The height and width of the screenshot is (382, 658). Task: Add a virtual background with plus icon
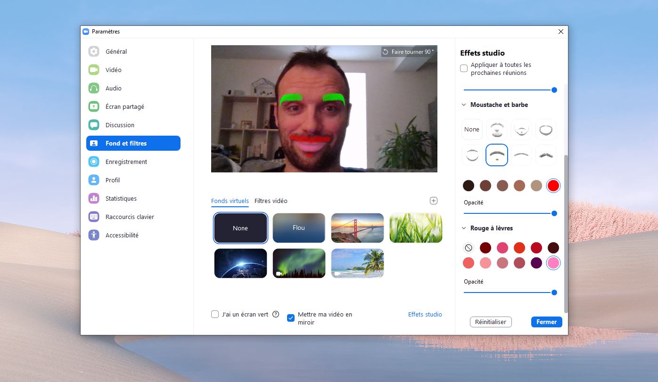coord(434,201)
